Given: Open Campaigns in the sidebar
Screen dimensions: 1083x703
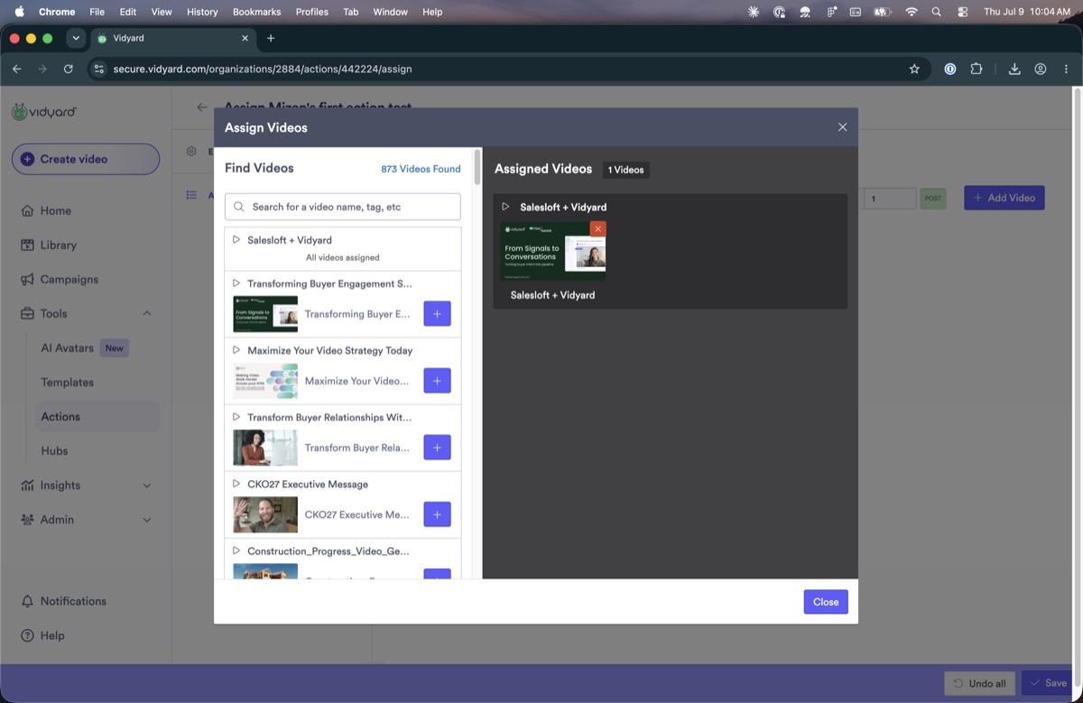Looking at the screenshot, I should [69, 279].
